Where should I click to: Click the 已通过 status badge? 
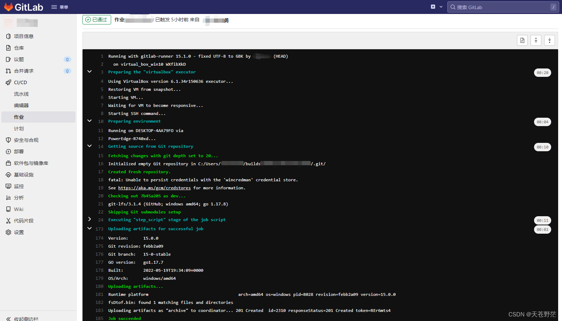(96, 20)
